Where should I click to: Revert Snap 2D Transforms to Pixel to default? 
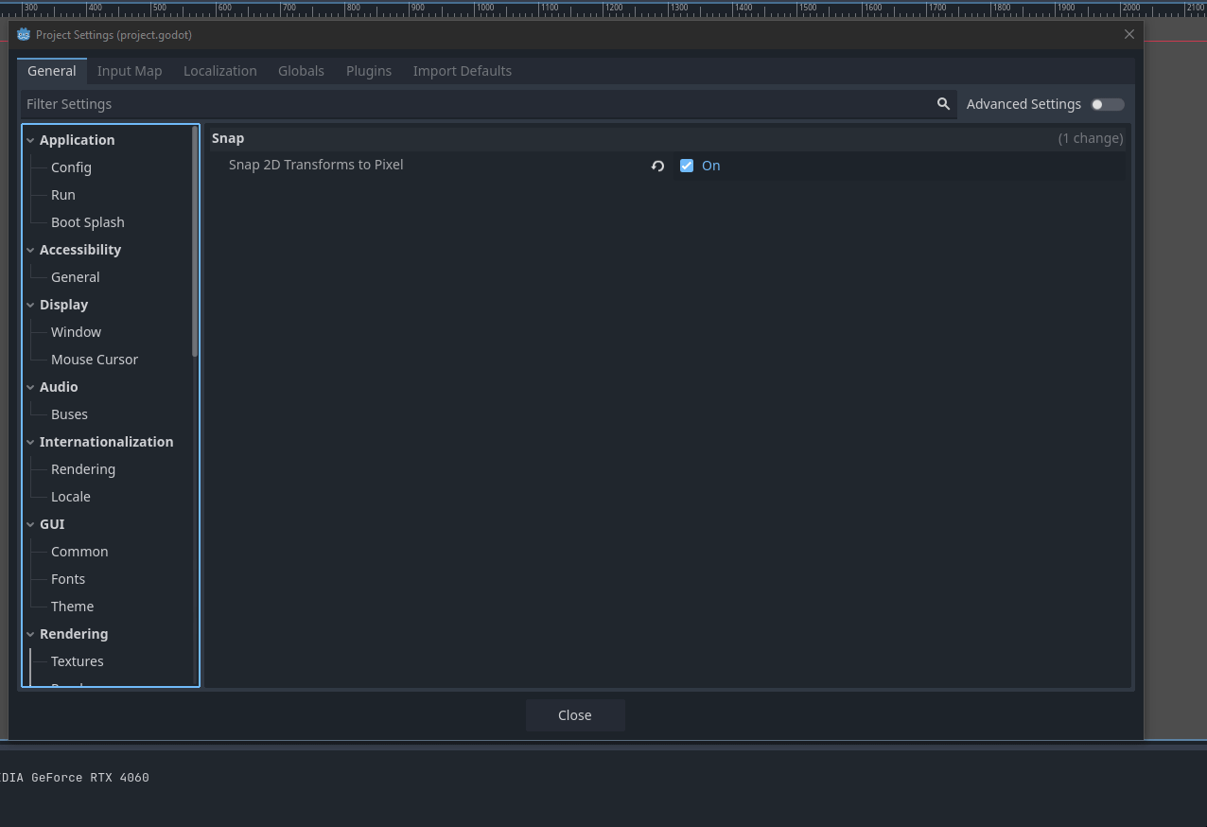657,166
